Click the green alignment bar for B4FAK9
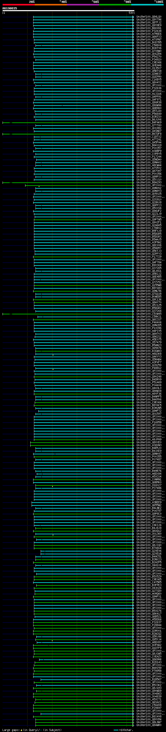This screenshot has height=732, width=166. [x=68, y=123]
